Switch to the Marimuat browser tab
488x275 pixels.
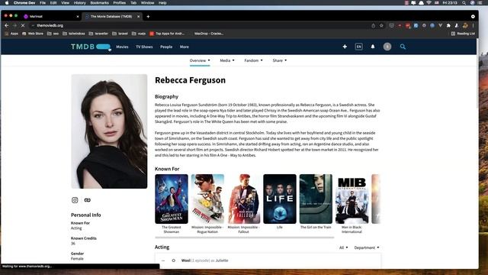tap(51, 17)
